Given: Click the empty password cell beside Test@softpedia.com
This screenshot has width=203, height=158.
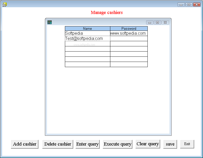Looking at the screenshot, I should click(129, 39).
